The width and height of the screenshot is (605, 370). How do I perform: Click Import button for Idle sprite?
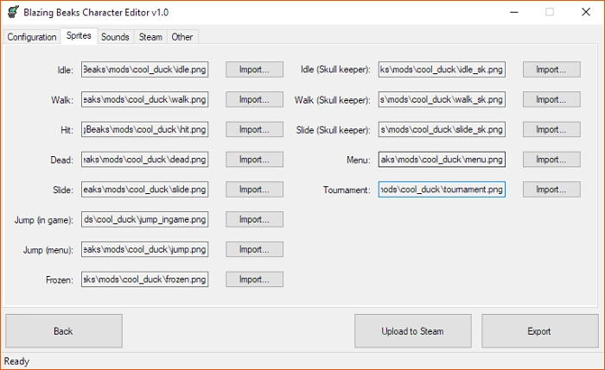tap(254, 70)
